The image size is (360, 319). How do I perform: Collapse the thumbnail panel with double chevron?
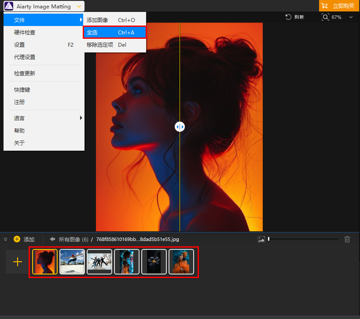[x=6, y=239]
